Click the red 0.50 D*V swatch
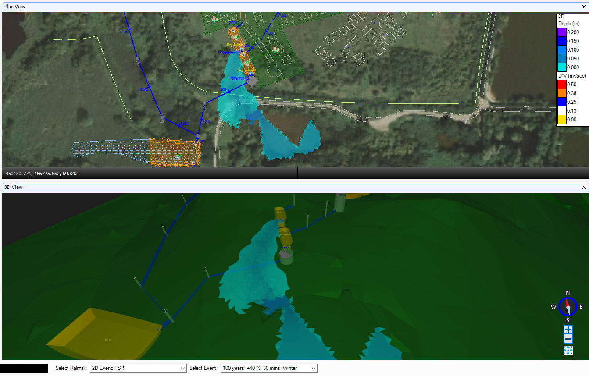 [x=561, y=85]
